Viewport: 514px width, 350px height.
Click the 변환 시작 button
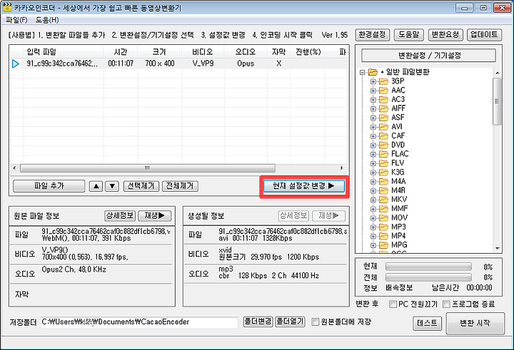pos(475,324)
